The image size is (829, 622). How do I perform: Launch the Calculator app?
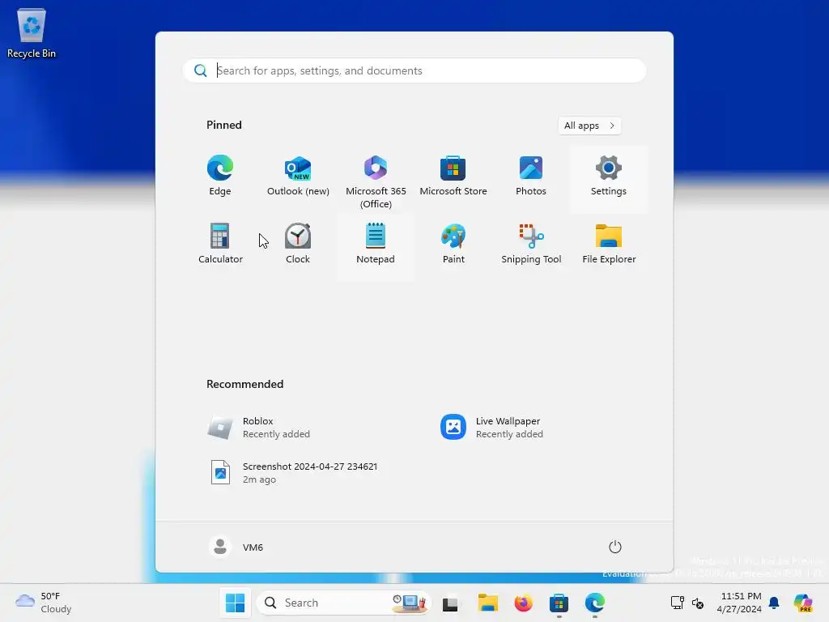[x=220, y=245]
